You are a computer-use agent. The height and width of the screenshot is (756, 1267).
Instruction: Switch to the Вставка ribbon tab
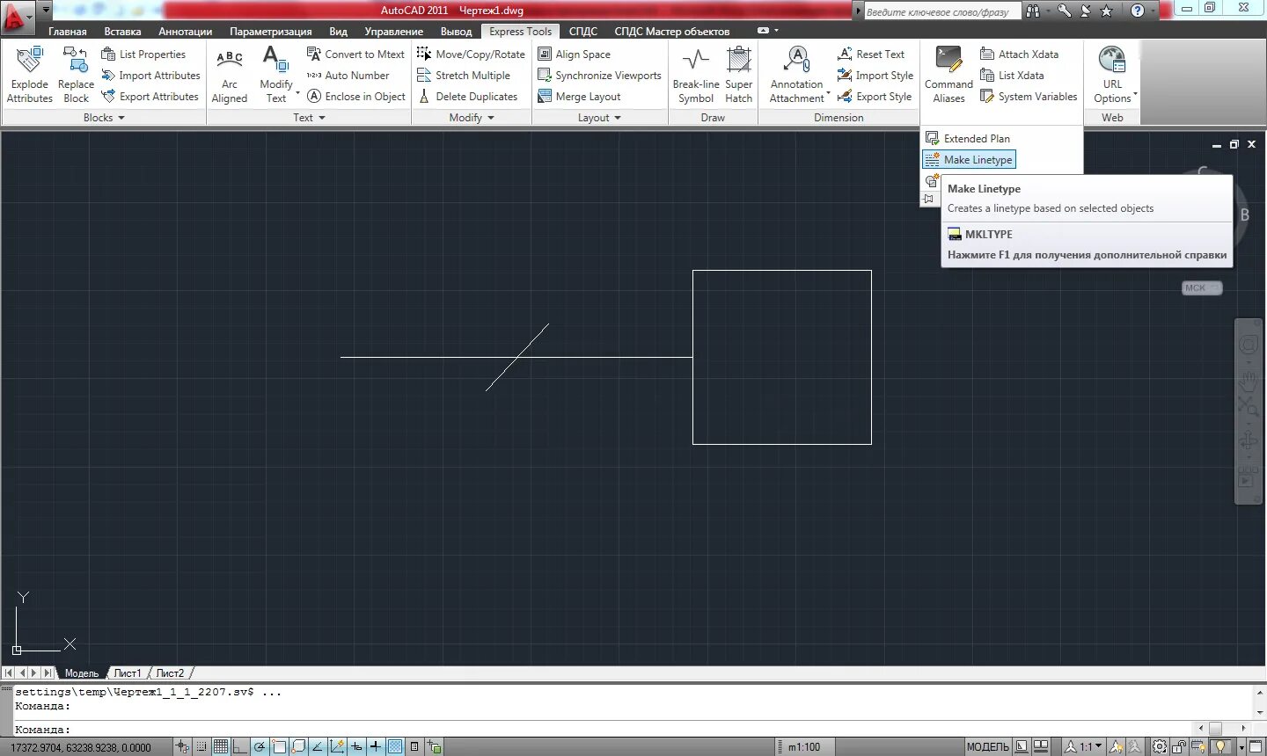[122, 32]
